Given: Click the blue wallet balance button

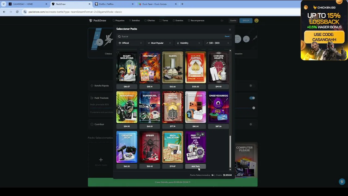Looking at the screenshot, I should pyautogui.click(x=246, y=20).
